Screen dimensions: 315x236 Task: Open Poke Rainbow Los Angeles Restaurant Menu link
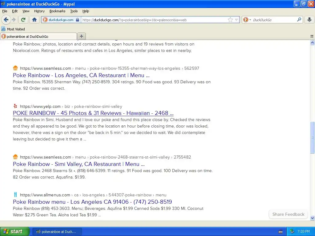81,75
